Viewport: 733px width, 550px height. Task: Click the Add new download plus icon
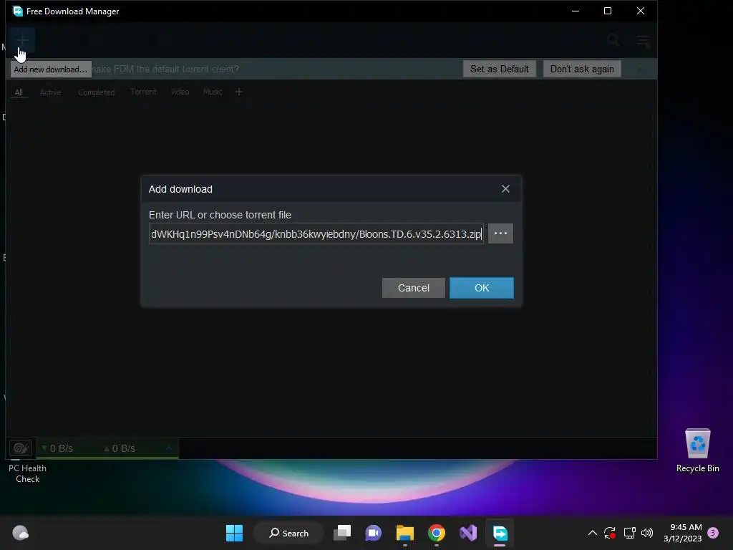[x=22, y=40]
